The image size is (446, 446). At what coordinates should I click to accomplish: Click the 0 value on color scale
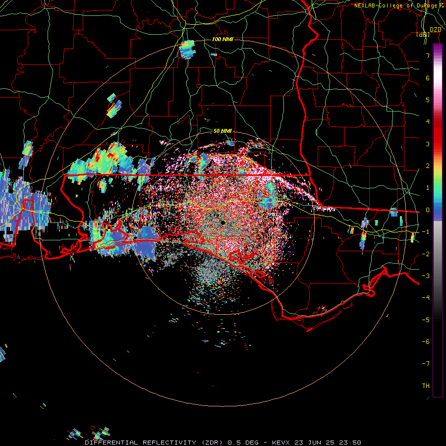[x=428, y=210]
